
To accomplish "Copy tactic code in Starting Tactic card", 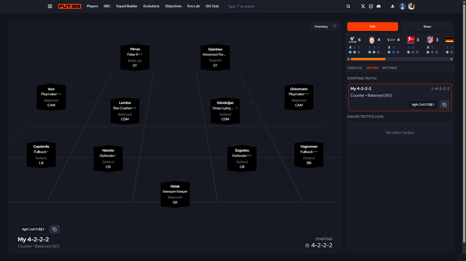I will pos(444,105).
